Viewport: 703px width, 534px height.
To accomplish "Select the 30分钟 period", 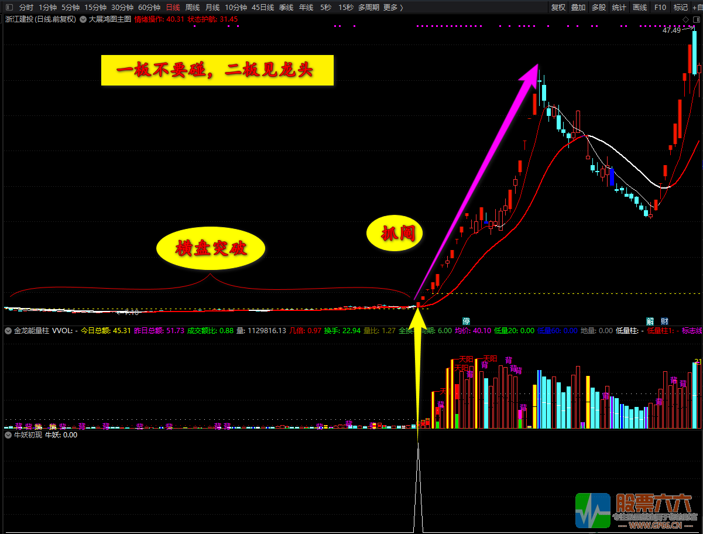I will click(122, 8).
